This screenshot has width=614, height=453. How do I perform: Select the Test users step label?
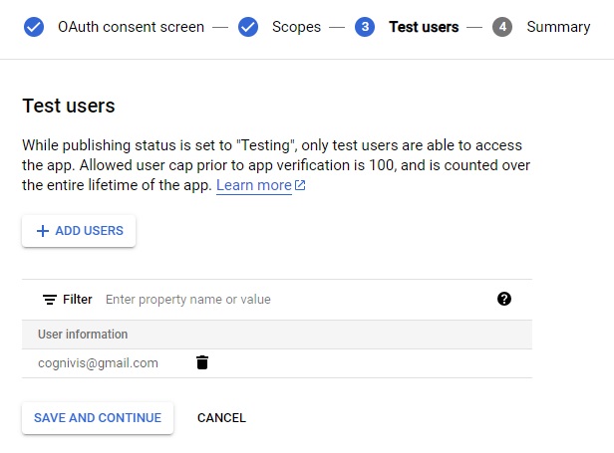tap(426, 27)
